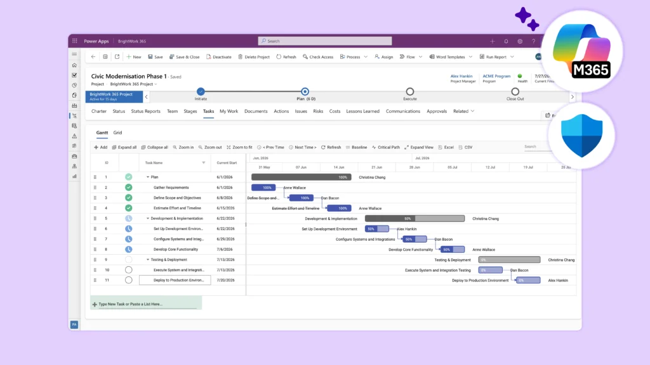
Task: Click Delete Project in command bar
Action: tap(254, 56)
